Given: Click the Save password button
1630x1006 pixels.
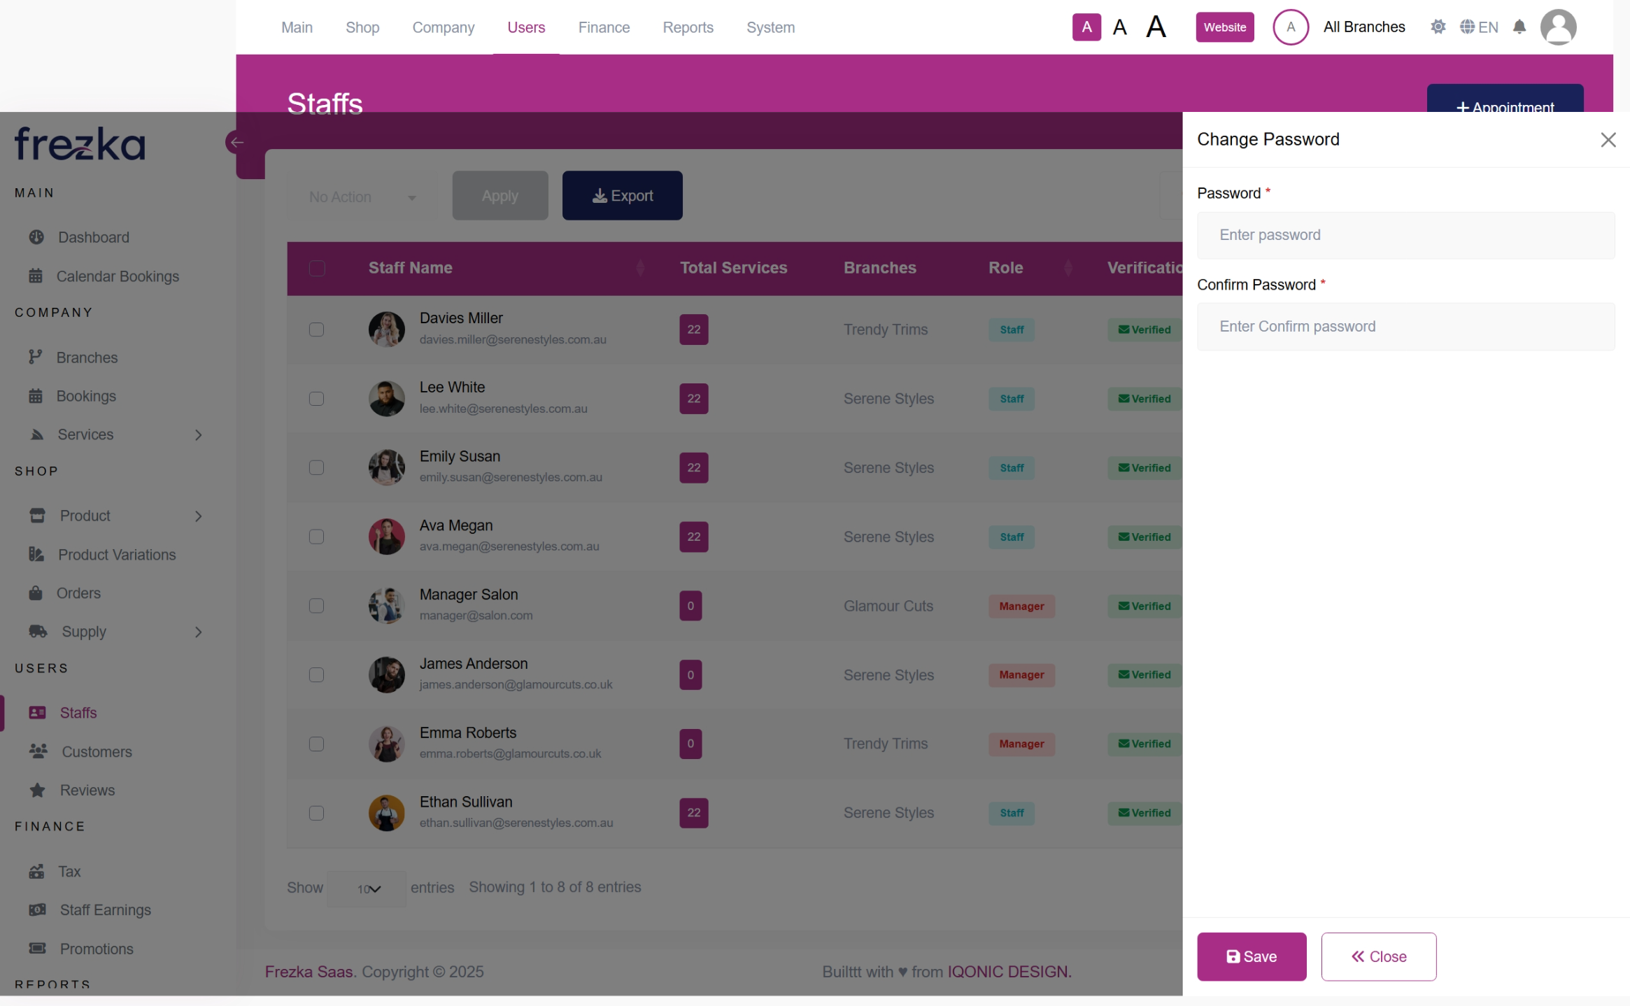Looking at the screenshot, I should [1251, 956].
